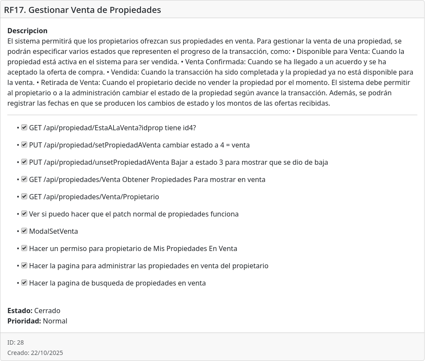Click the 'Creado: 22/10/2025' date

click(x=35, y=353)
